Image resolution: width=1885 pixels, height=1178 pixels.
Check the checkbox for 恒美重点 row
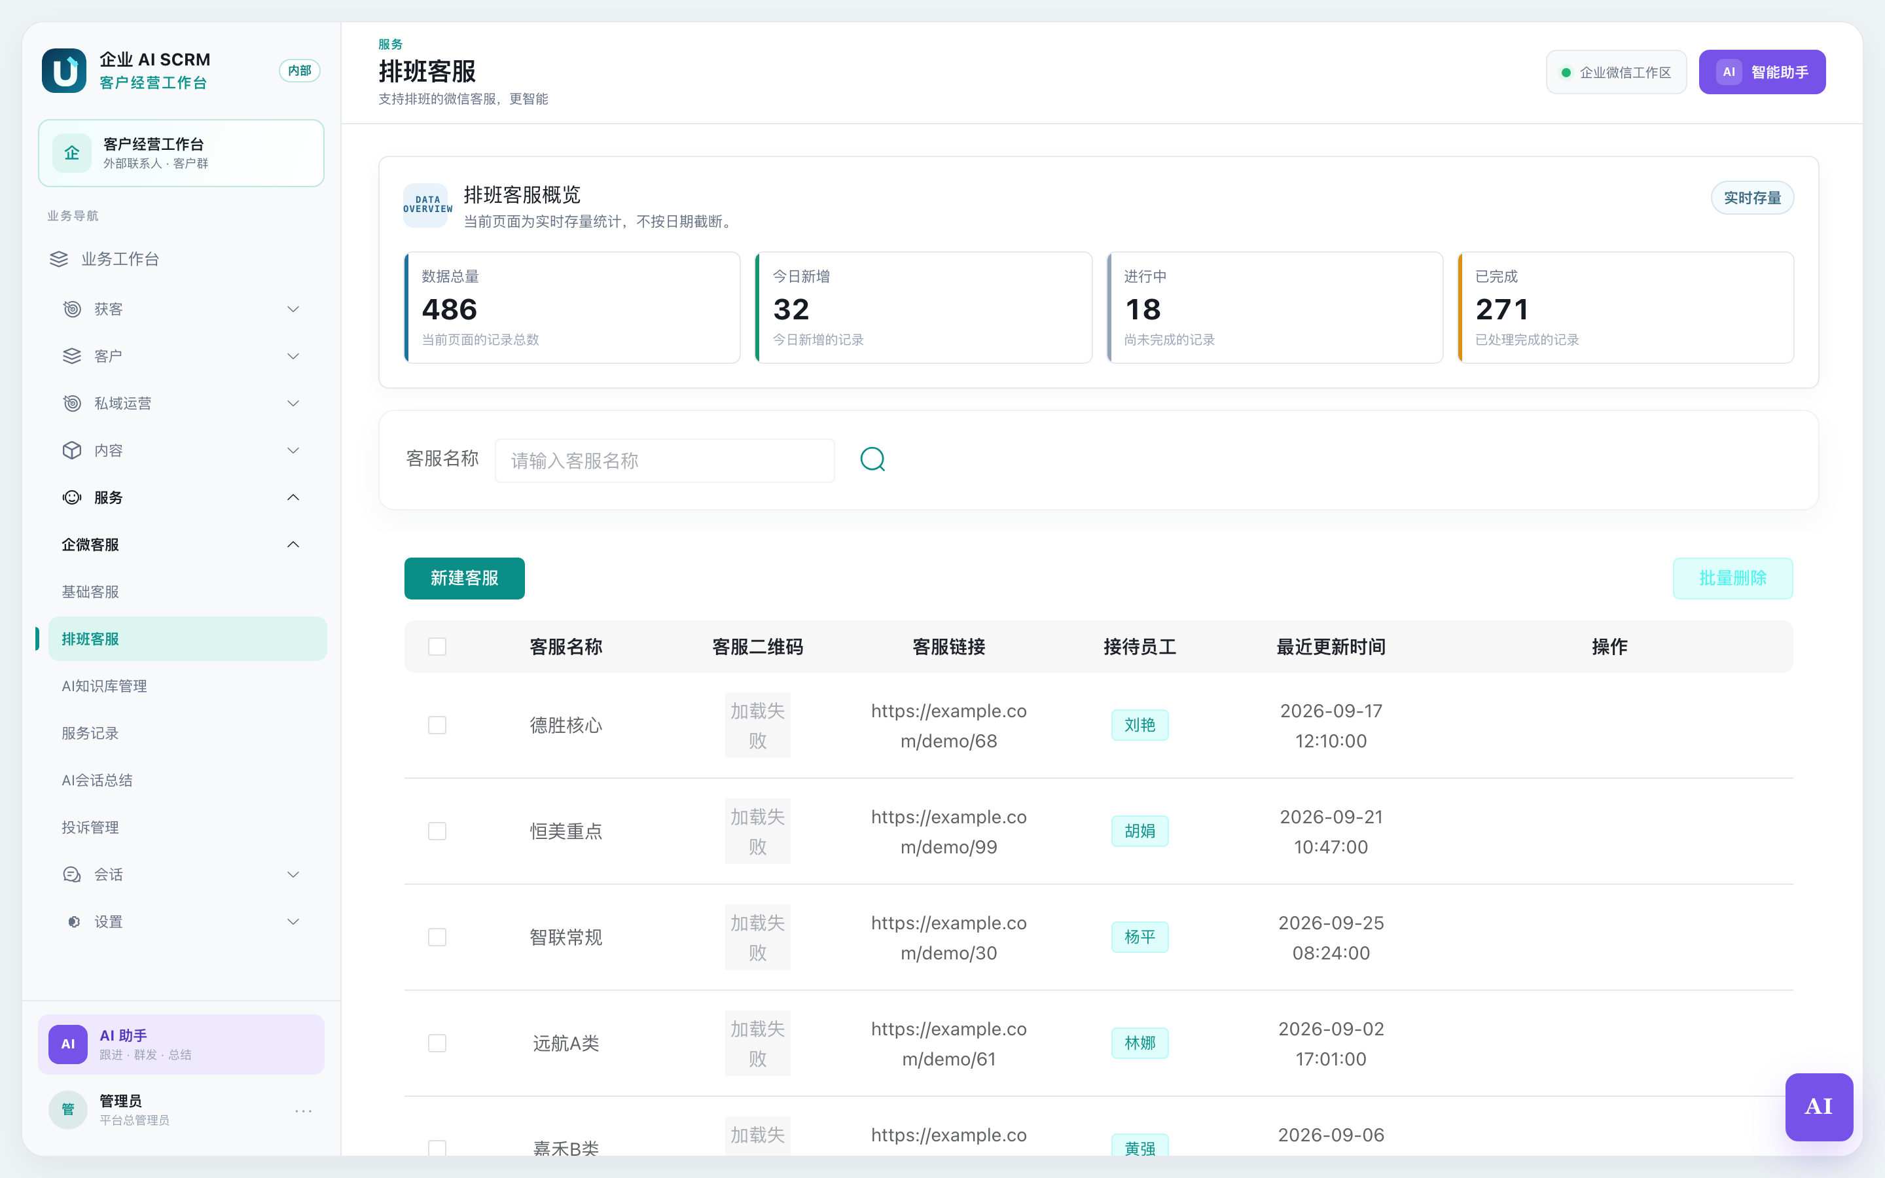click(437, 831)
